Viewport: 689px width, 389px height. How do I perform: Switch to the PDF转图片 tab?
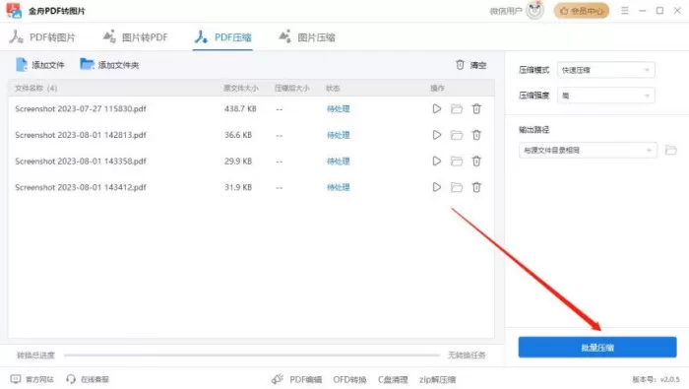tap(42, 37)
